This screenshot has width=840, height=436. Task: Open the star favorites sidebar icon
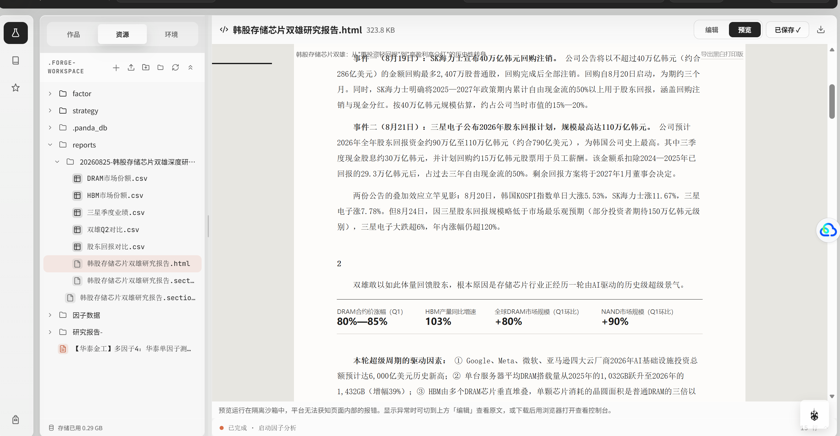16,88
